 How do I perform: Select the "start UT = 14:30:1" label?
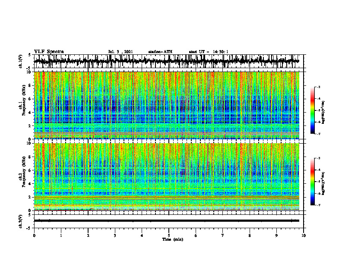click(x=209, y=52)
